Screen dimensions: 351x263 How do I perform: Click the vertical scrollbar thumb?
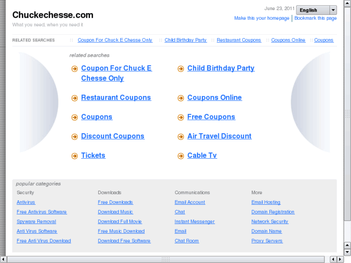click(x=347, y=114)
